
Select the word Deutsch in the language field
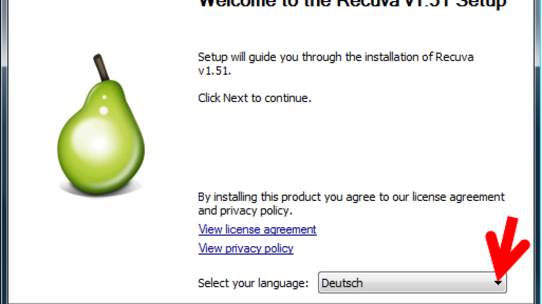342,283
